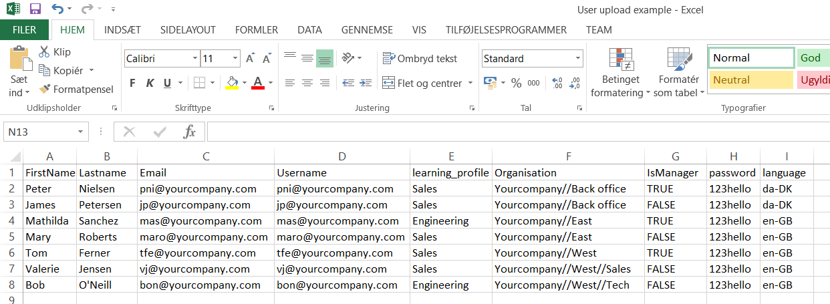Select cell containing Mathilda

(49, 221)
